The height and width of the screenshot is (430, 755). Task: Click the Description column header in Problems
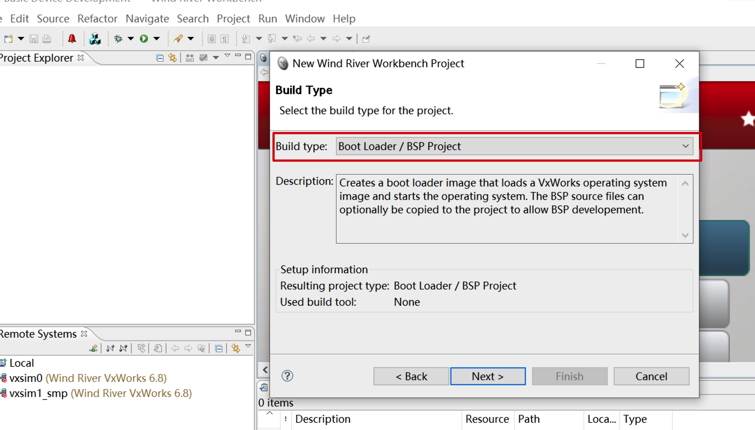click(x=377, y=419)
